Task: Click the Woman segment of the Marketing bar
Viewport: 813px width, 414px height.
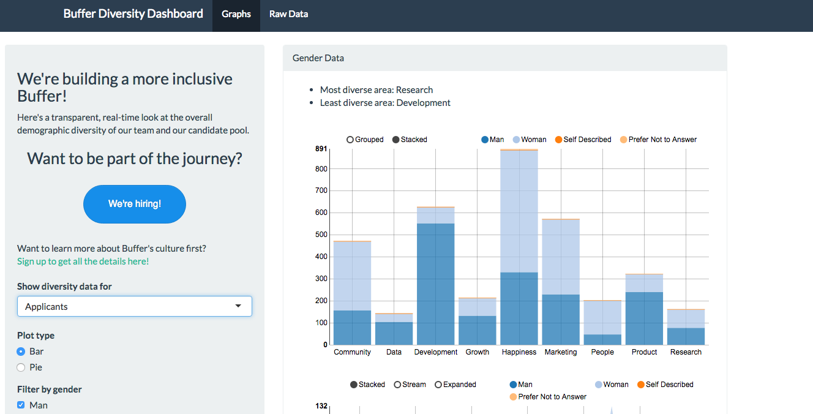Action: pos(561,257)
